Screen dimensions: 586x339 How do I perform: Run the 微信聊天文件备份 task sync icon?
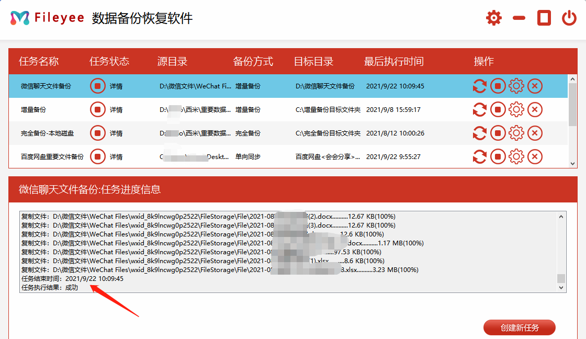point(480,86)
